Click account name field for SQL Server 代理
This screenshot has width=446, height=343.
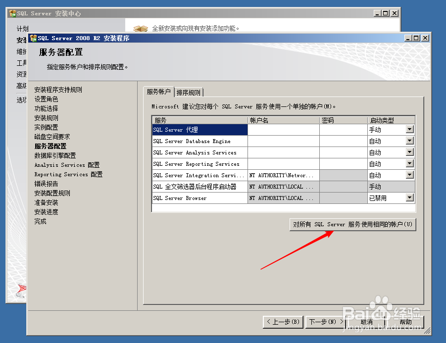(x=284, y=130)
